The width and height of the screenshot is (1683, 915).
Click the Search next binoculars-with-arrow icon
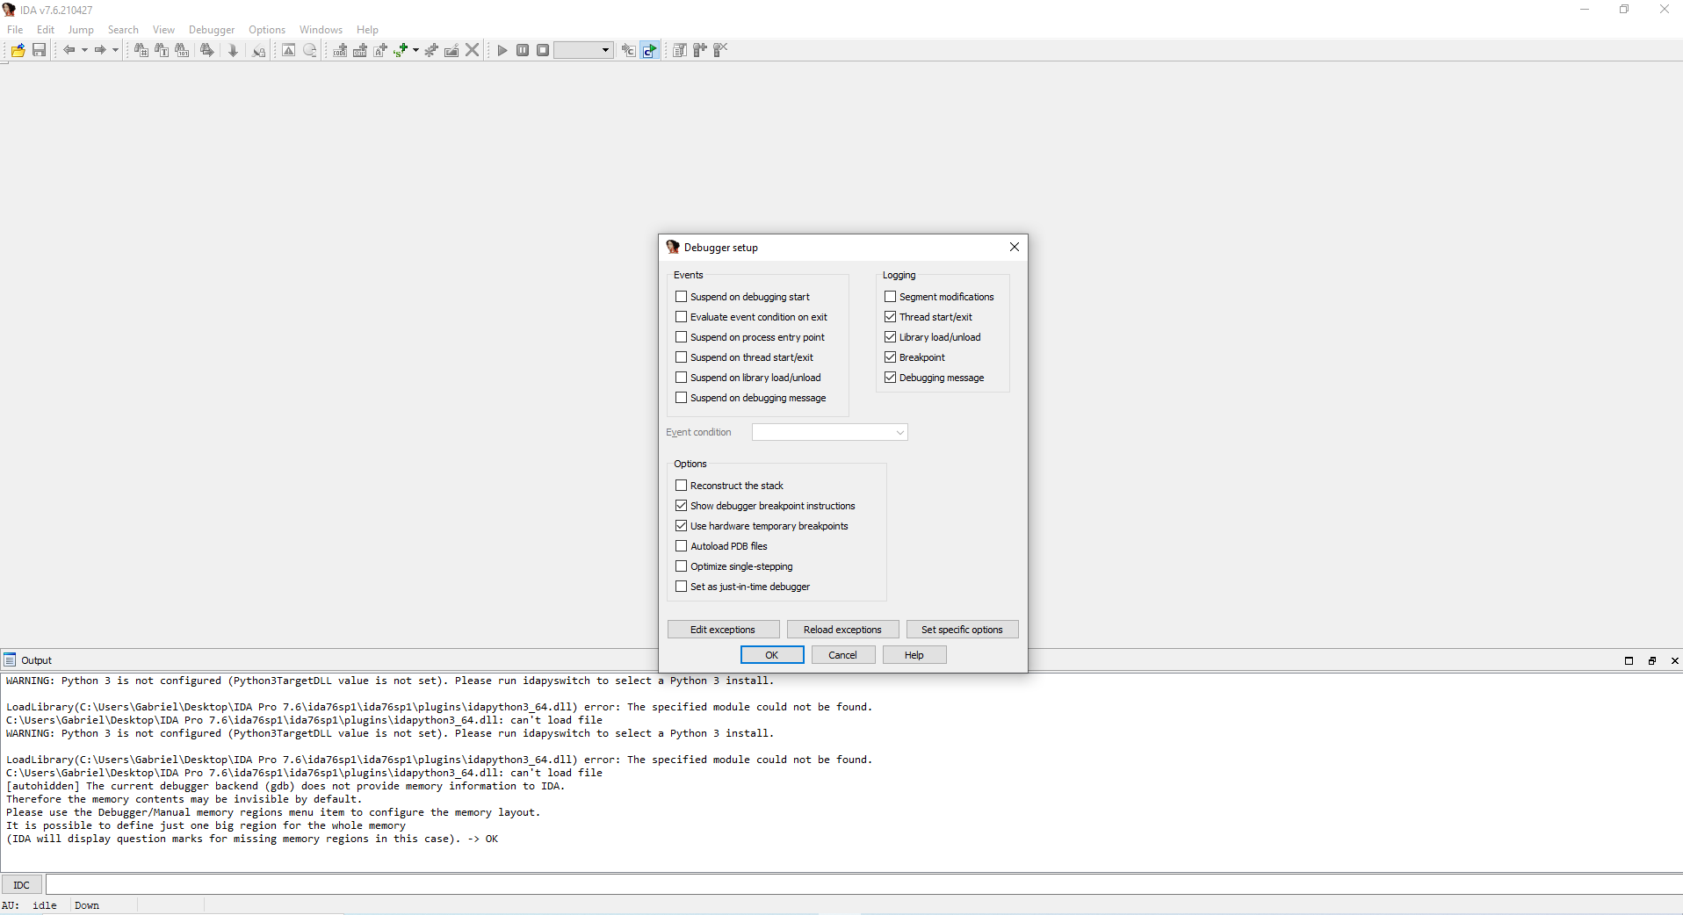tap(206, 50)
